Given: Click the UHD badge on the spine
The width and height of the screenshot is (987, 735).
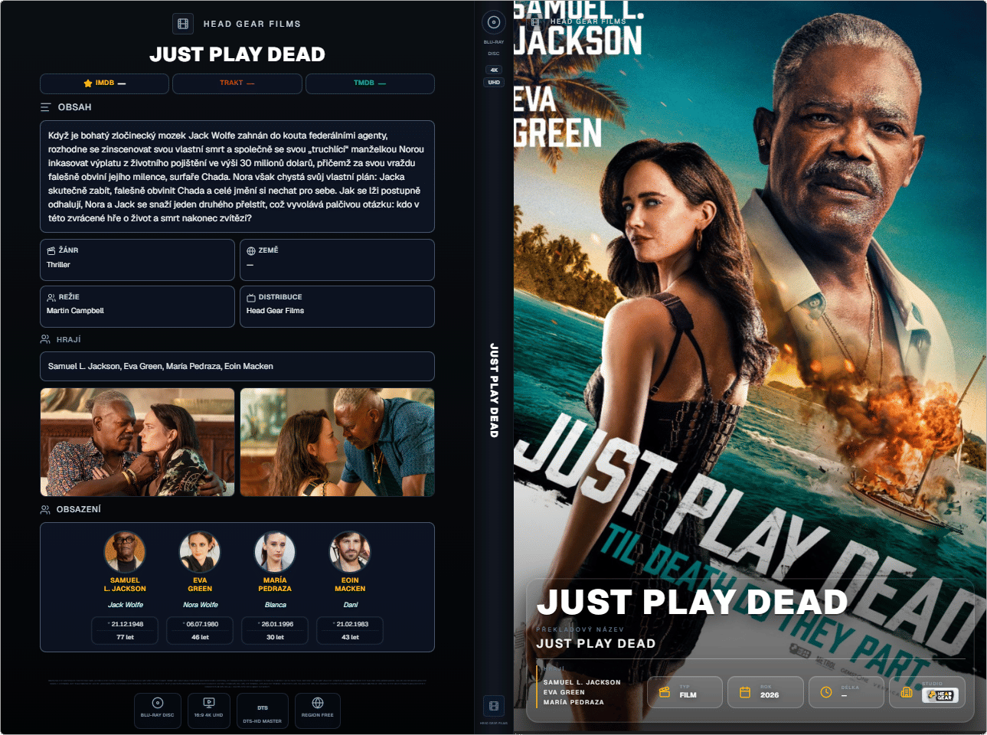Looking at the screenshot, I should click(x=494, y=82).
